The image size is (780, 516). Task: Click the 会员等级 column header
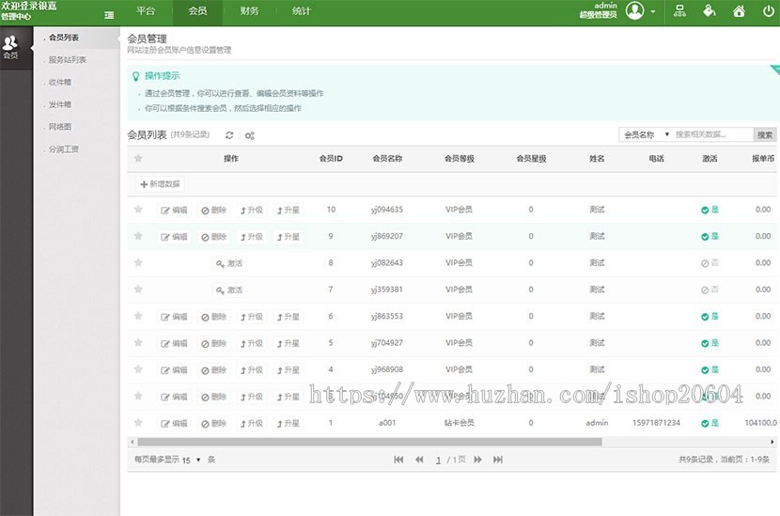coord(460,159)
